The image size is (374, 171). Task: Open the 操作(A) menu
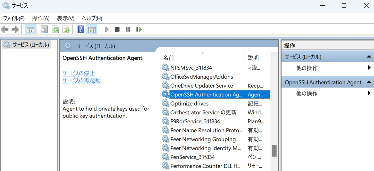[x=41, y=18]
